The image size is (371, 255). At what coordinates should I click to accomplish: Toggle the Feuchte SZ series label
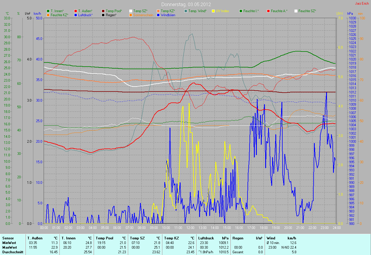[x=307, y=11]
